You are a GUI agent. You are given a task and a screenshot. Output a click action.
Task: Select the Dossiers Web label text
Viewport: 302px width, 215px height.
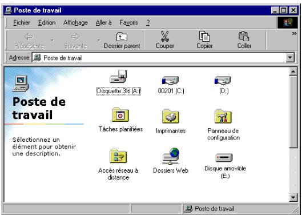click(171, 170)
